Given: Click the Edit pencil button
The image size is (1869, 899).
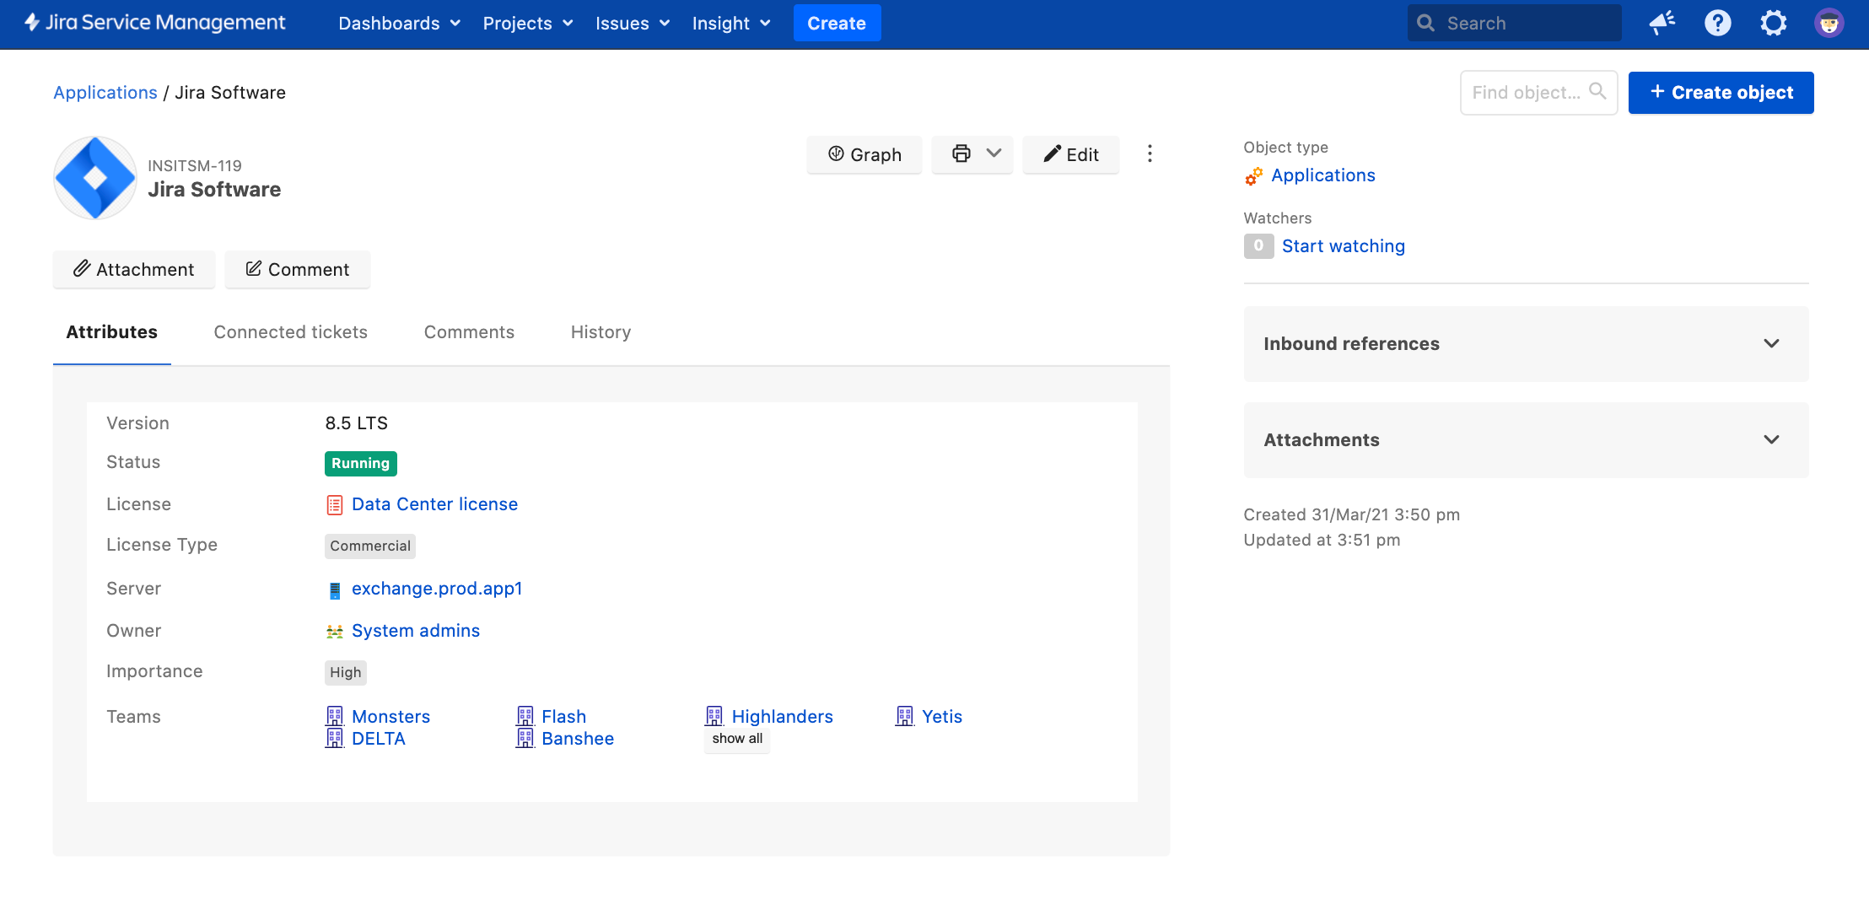Looking at the screenshot, I should pyautogui.click(x=1070, y=154).
